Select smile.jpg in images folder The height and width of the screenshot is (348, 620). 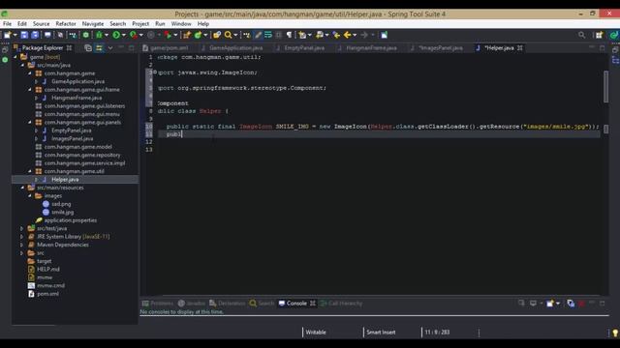click(62, 213)
